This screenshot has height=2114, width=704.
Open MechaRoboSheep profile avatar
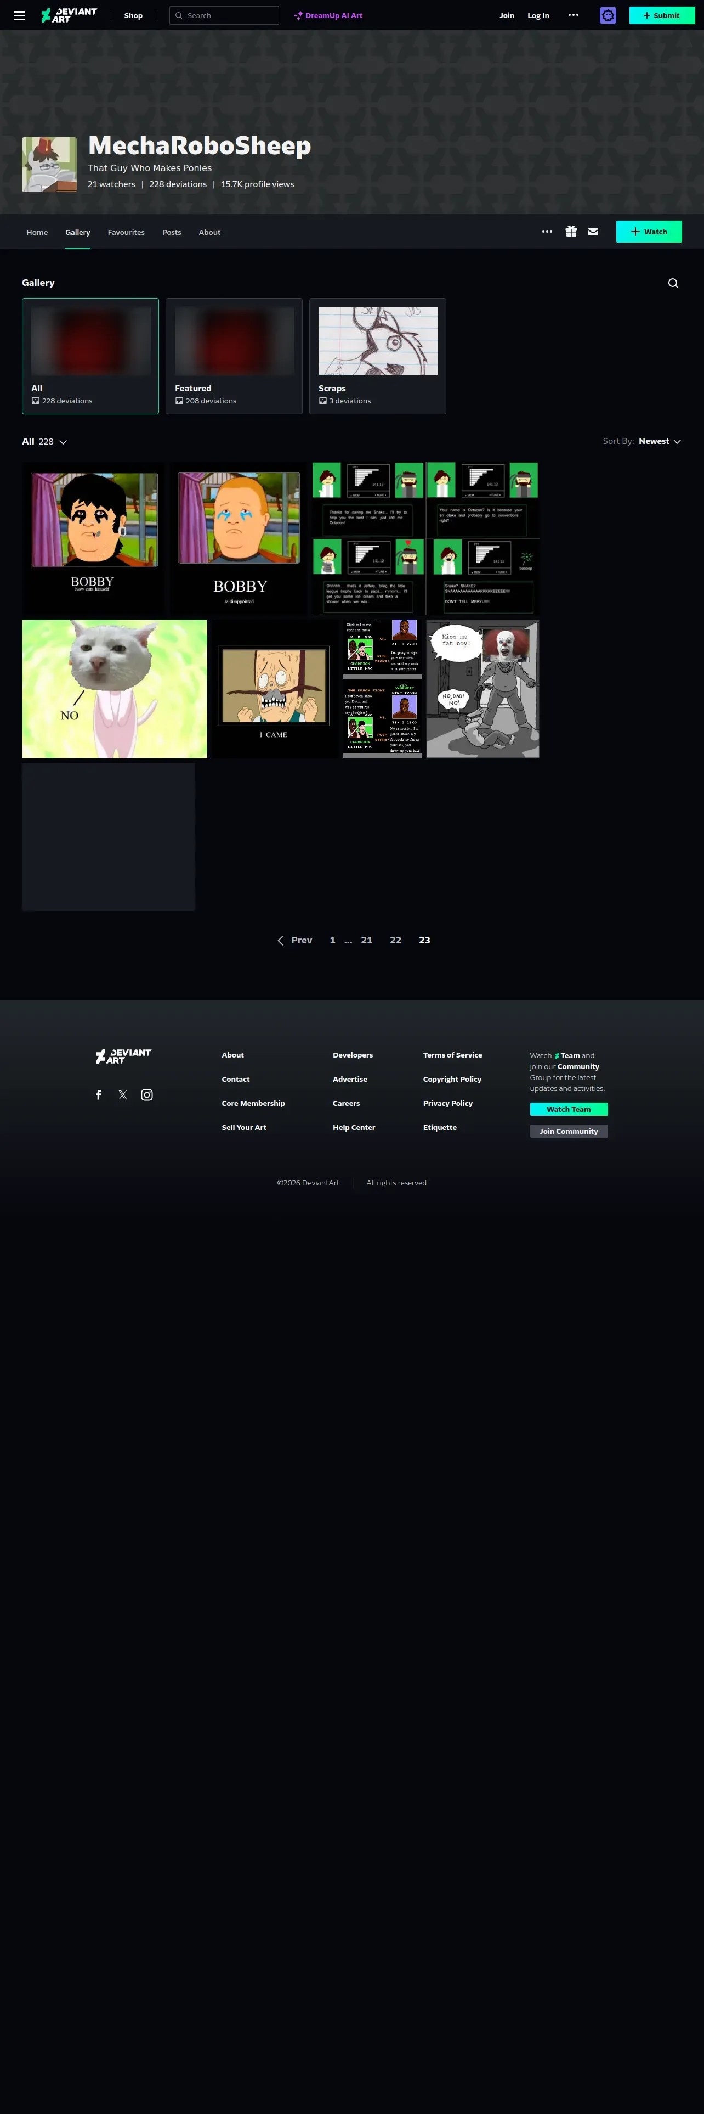point(49,165)
